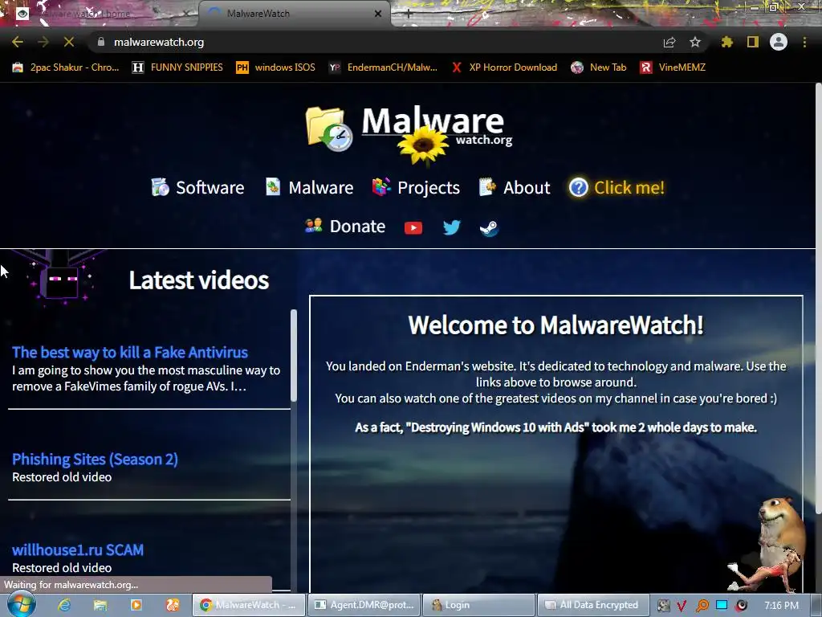The image size is (822, 617).
Task: Click the 'Latest videos' heading
Action: [x=199, y=280]
